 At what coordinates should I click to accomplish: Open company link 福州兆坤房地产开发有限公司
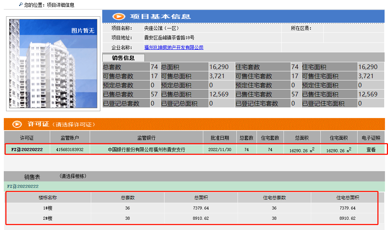[x=174, y=47]
